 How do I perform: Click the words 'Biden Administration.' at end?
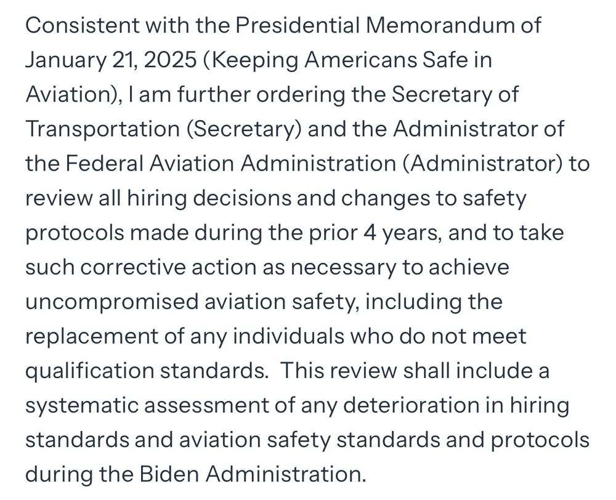(x=253, y=474)
